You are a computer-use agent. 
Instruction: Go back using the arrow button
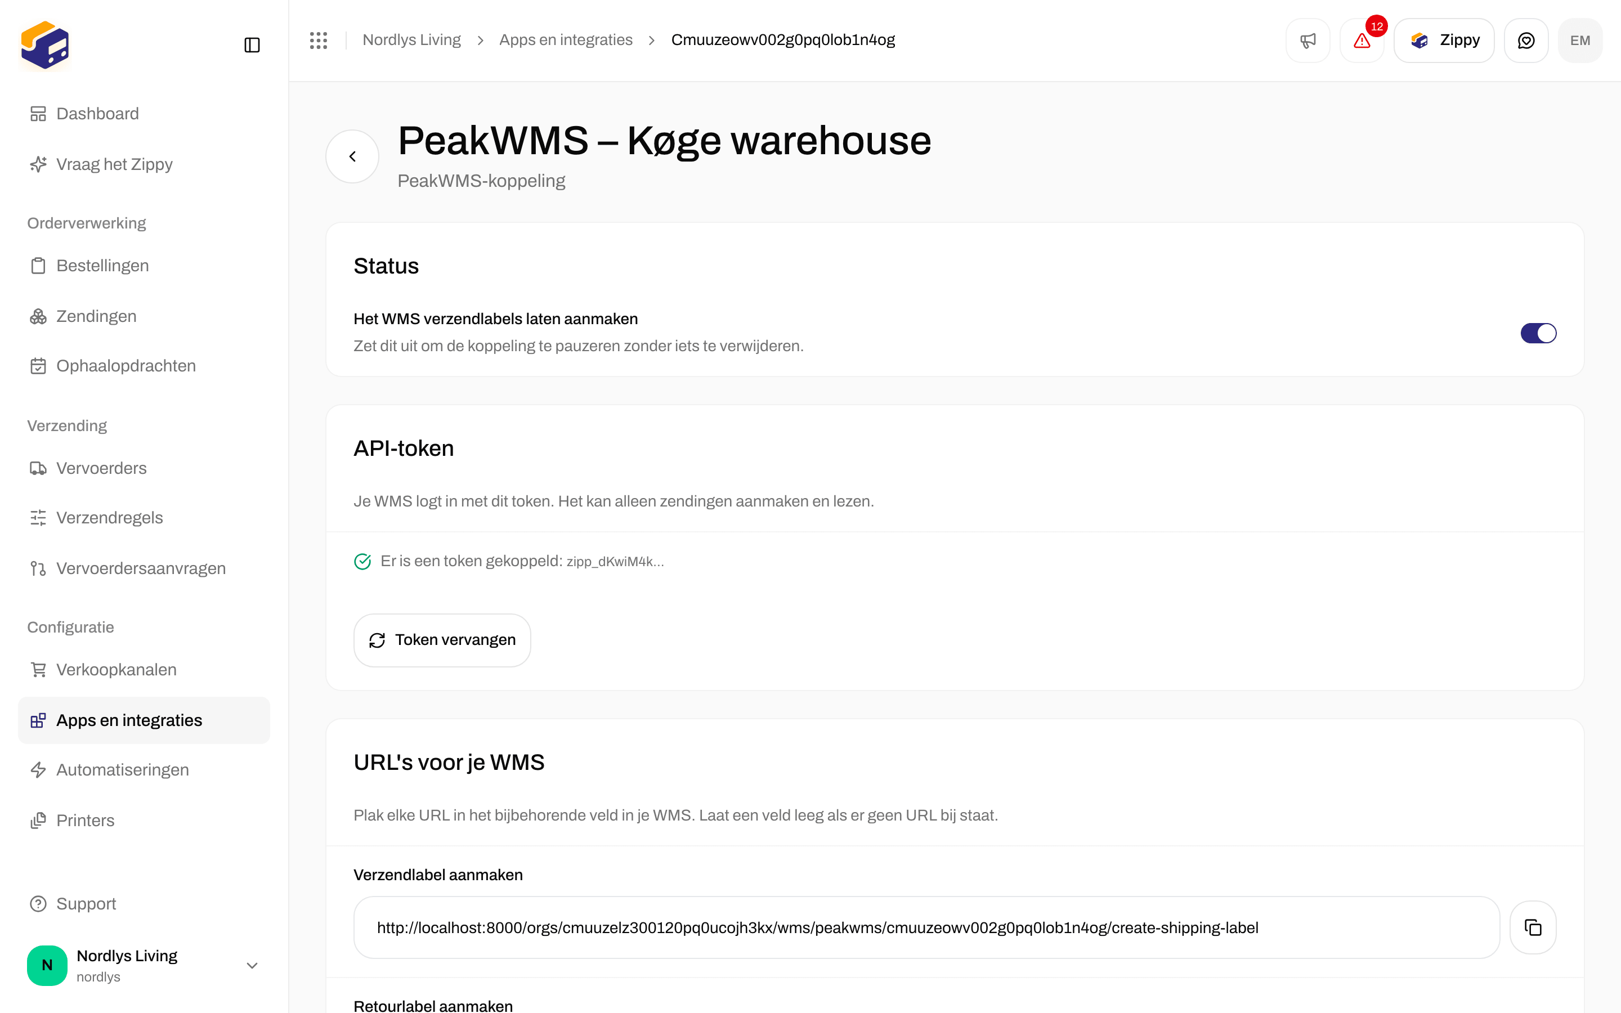tap(352, 156)
